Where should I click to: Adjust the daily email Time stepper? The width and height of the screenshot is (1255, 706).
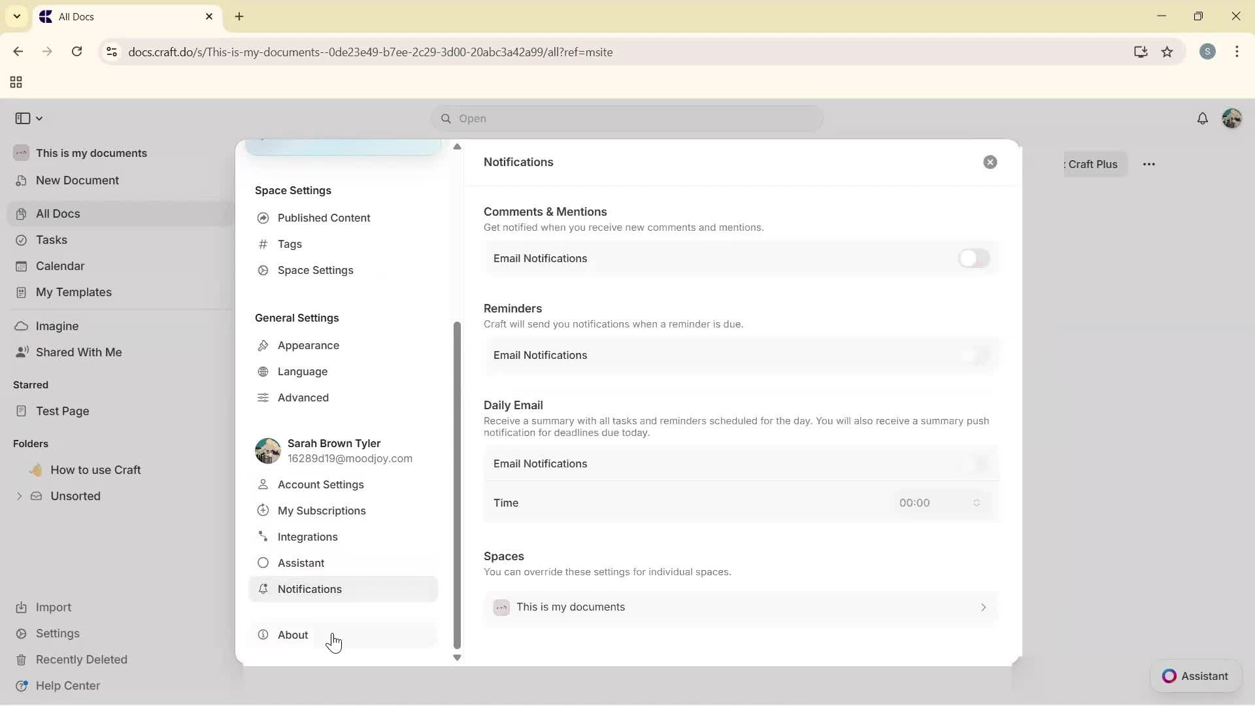[976, 503]
